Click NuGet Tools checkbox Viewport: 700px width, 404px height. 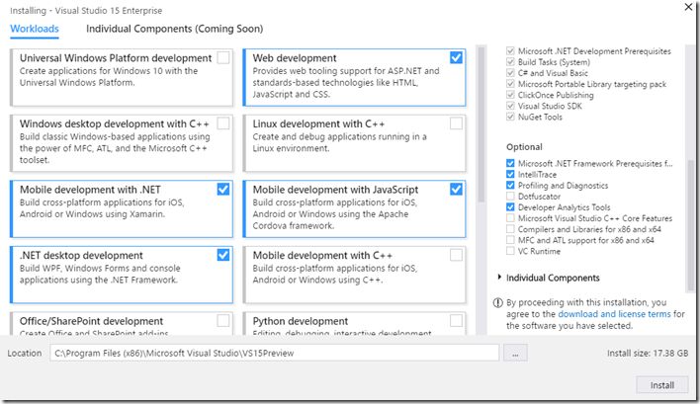click(510, 117)
